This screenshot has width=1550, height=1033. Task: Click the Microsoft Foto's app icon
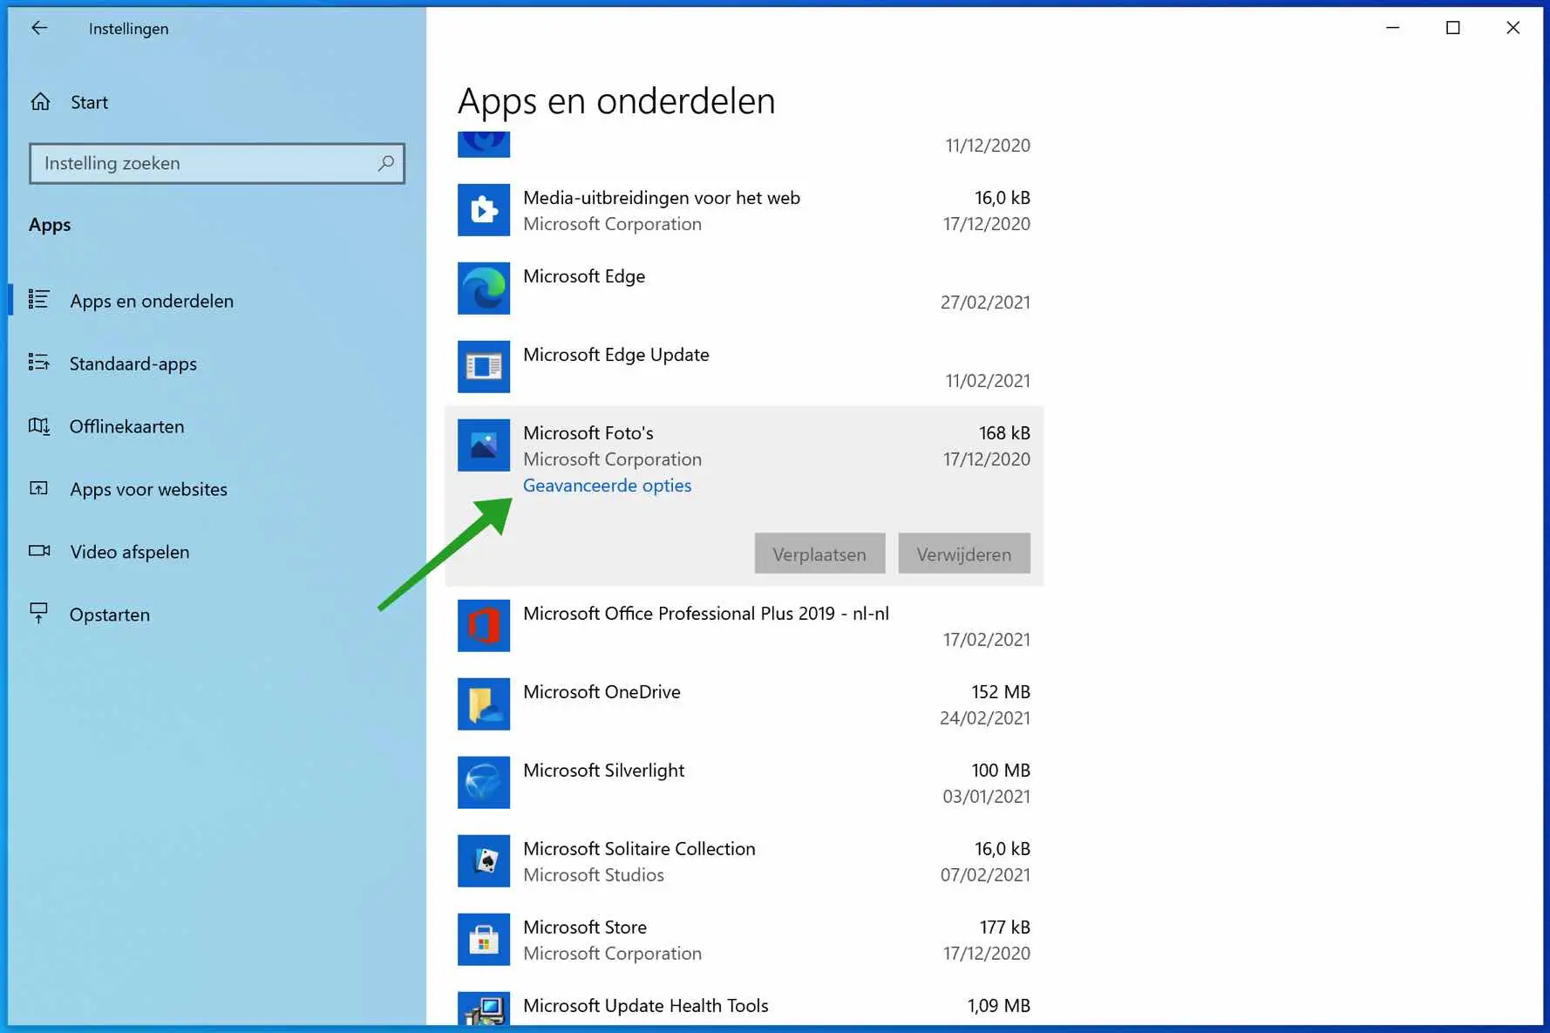pyautogui.click(x=484, y=445)
